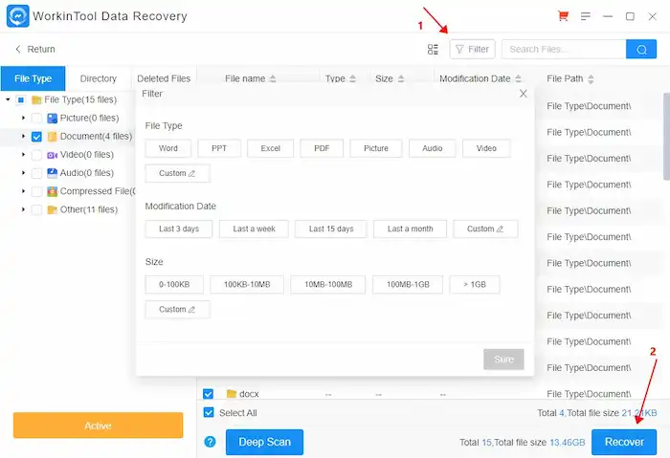Sort by Type column arrow icon
The width and height of the screenshot is (670, 458).
tap(352, 78)
